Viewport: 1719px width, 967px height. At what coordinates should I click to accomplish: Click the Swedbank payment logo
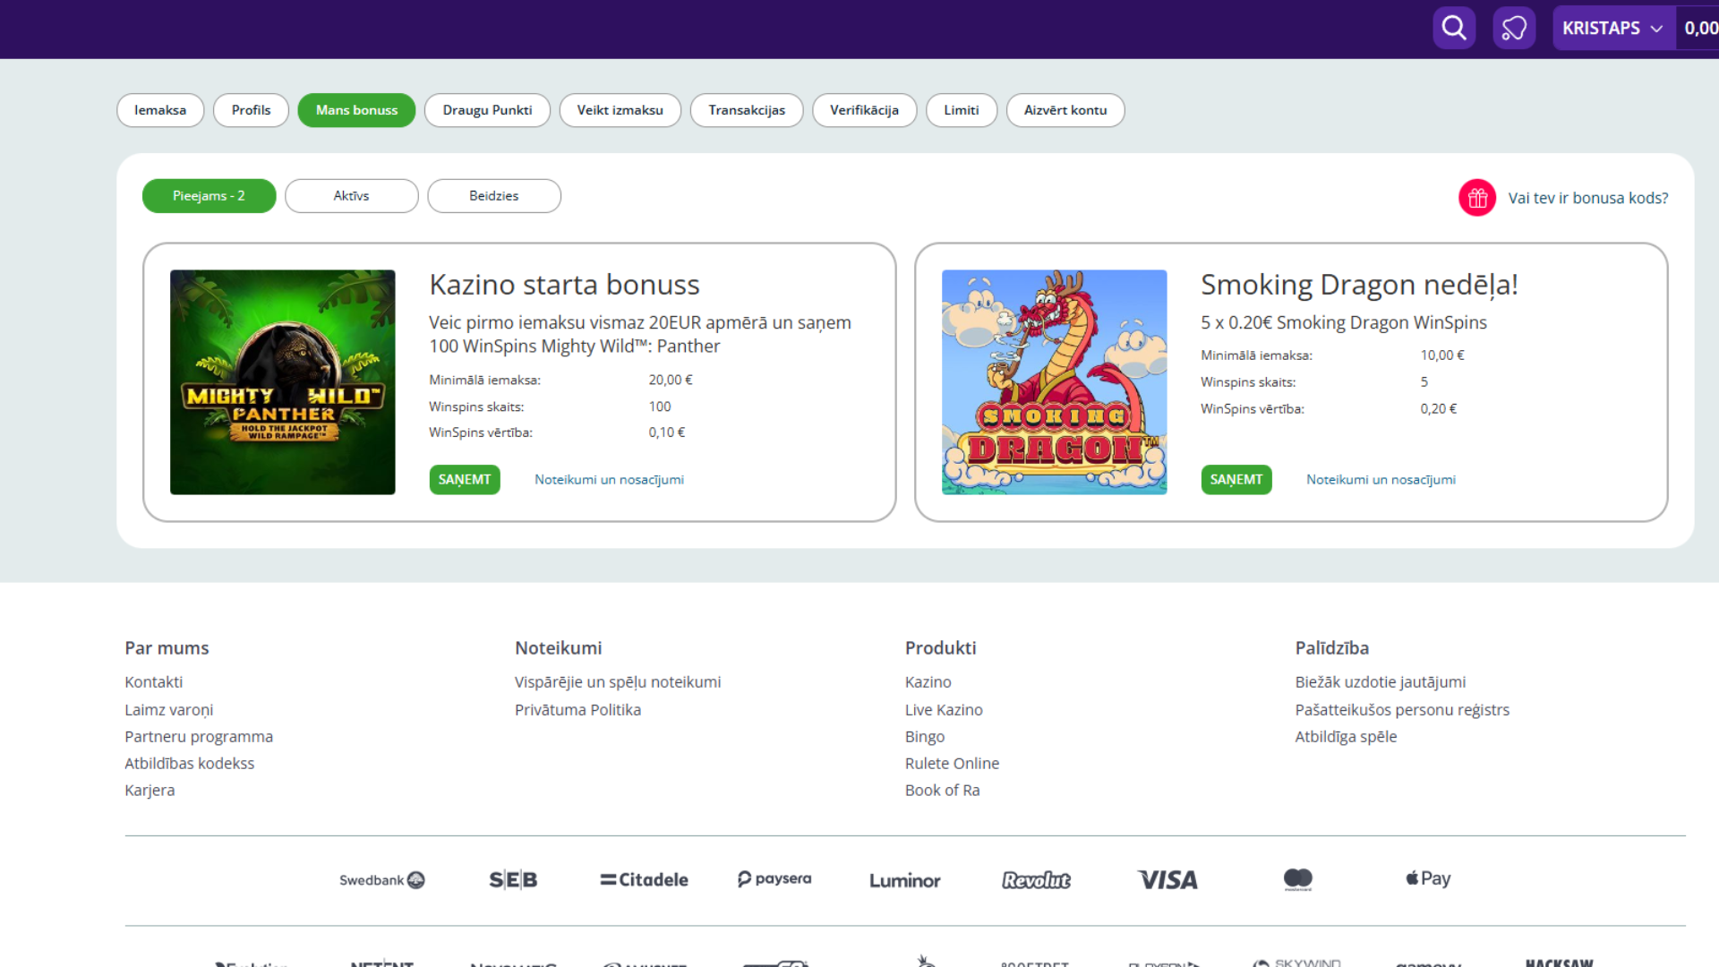(x=381, y=880)
